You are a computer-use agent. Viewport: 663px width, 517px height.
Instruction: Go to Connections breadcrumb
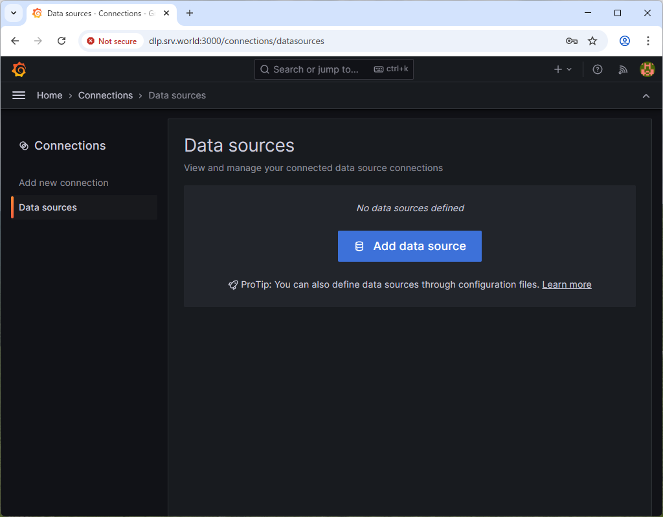point(106,96)
